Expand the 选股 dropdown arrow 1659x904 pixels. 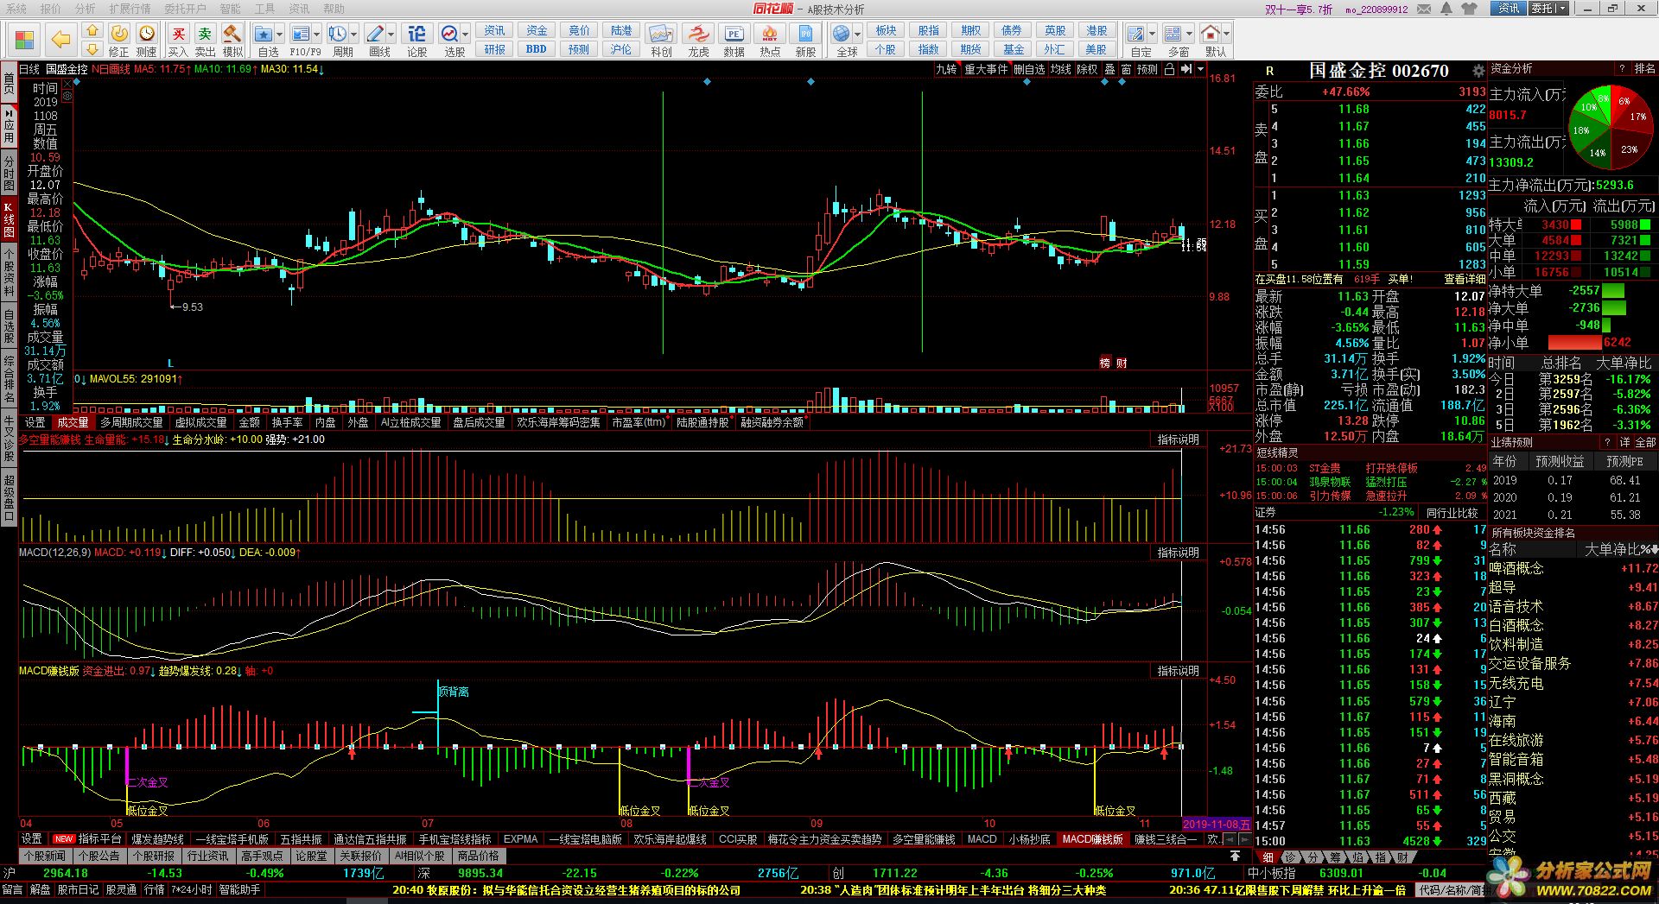[x=466, y=35]
